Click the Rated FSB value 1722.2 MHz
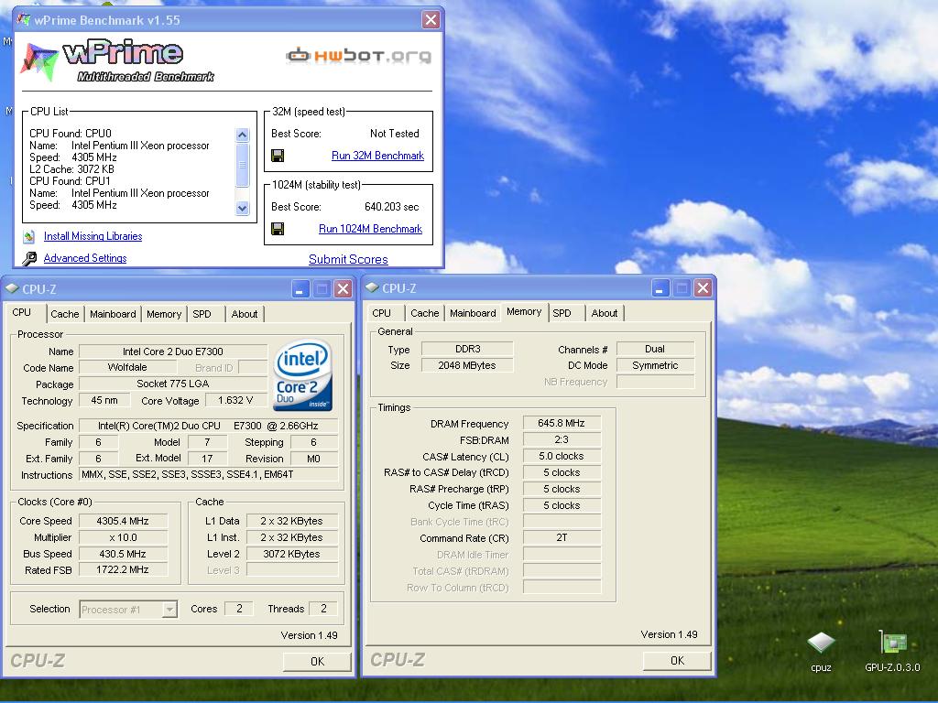 click(124, 570)
